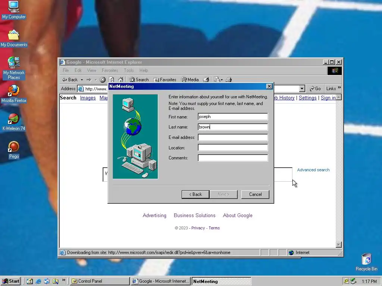This screenshot has height=286, width=382.
Task: Open the Media pane in Internet Explorer toolbar
Action: click(x=190, y=80)
